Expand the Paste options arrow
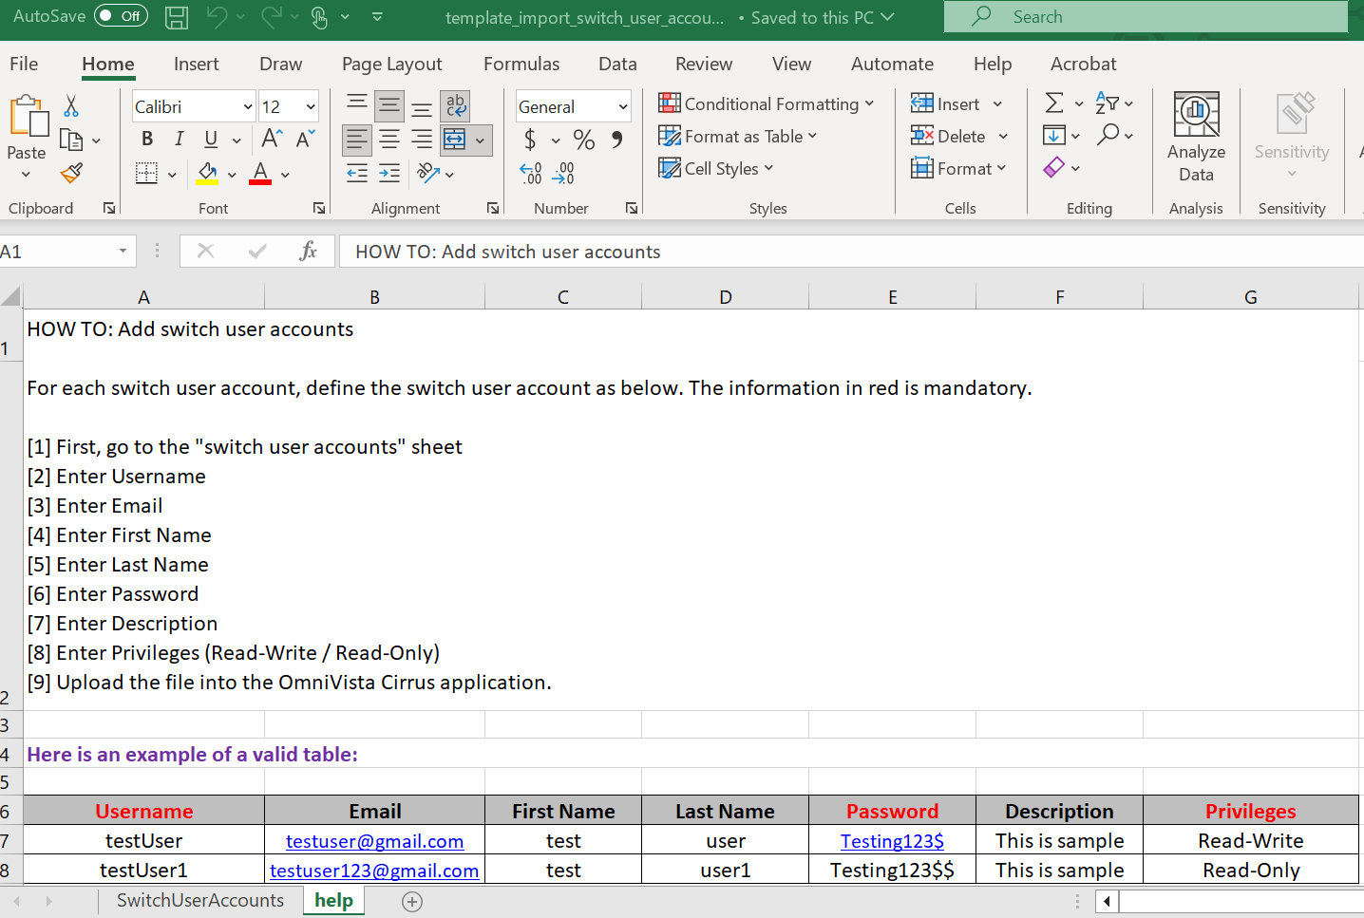 (26, 175)
